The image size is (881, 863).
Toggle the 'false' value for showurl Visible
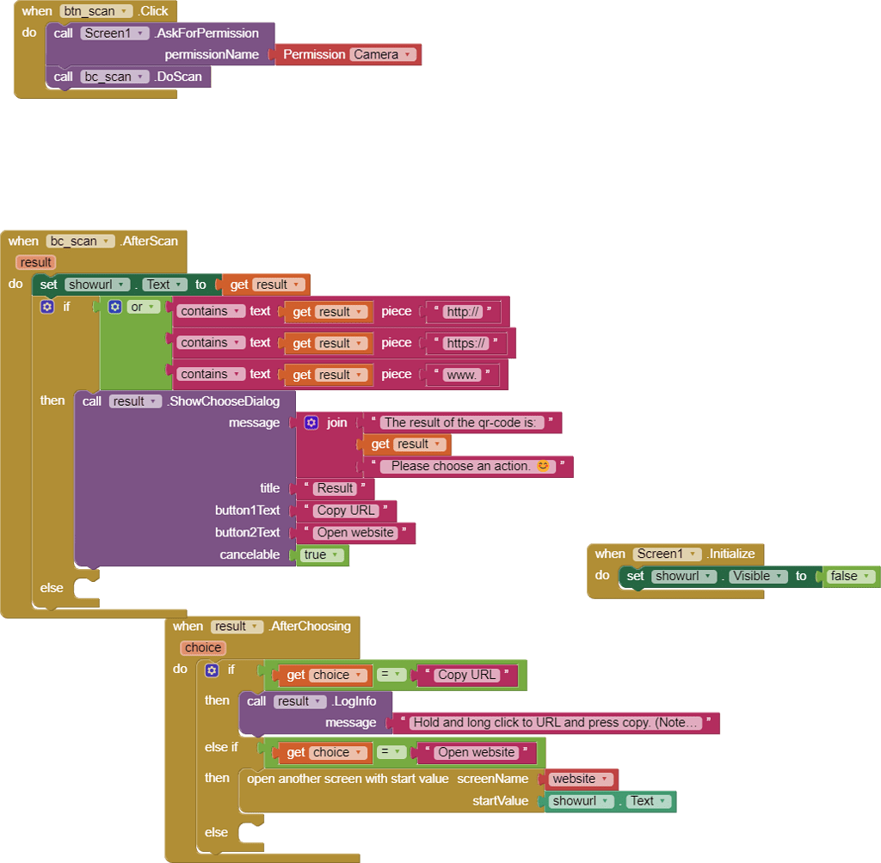[x=850, y=577]
